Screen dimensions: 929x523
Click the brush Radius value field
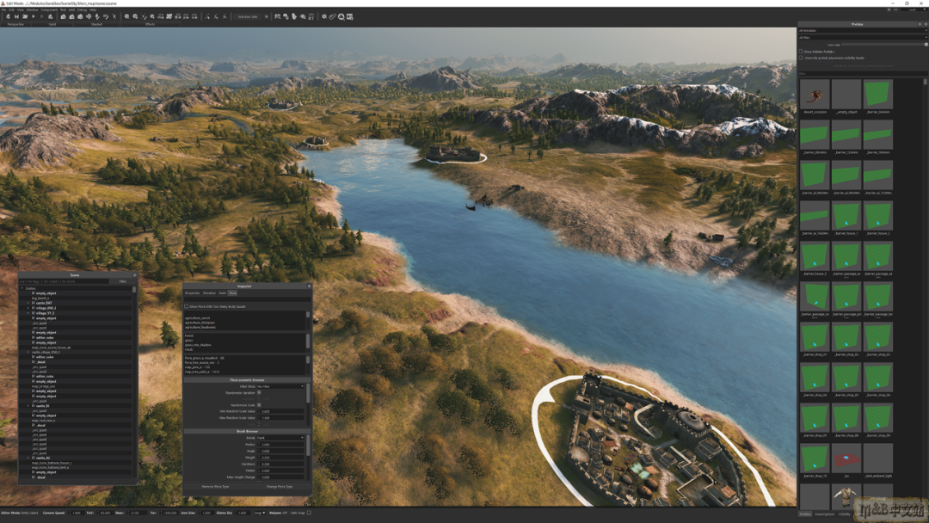pyautogui.click(x=281, y=444)
